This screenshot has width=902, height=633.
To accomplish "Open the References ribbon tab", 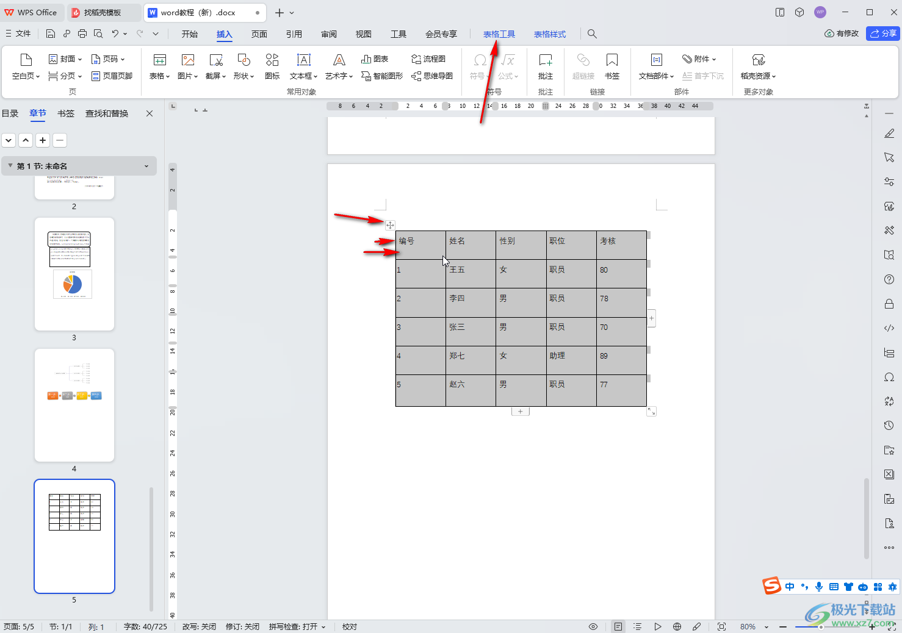I will [x=294, y=34].
